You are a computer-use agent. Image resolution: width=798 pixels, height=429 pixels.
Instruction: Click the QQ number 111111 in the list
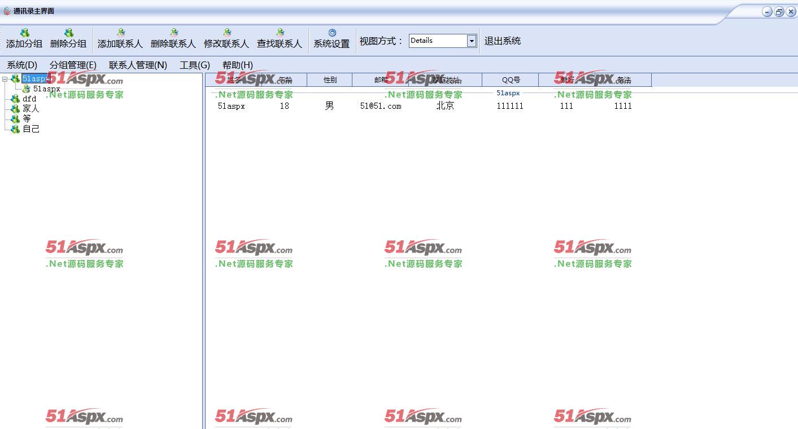click(x=510, y=106)
